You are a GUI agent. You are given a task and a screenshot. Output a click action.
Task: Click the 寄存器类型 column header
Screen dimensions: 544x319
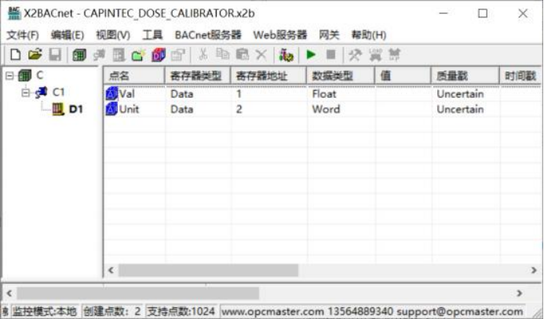[198, 75]
